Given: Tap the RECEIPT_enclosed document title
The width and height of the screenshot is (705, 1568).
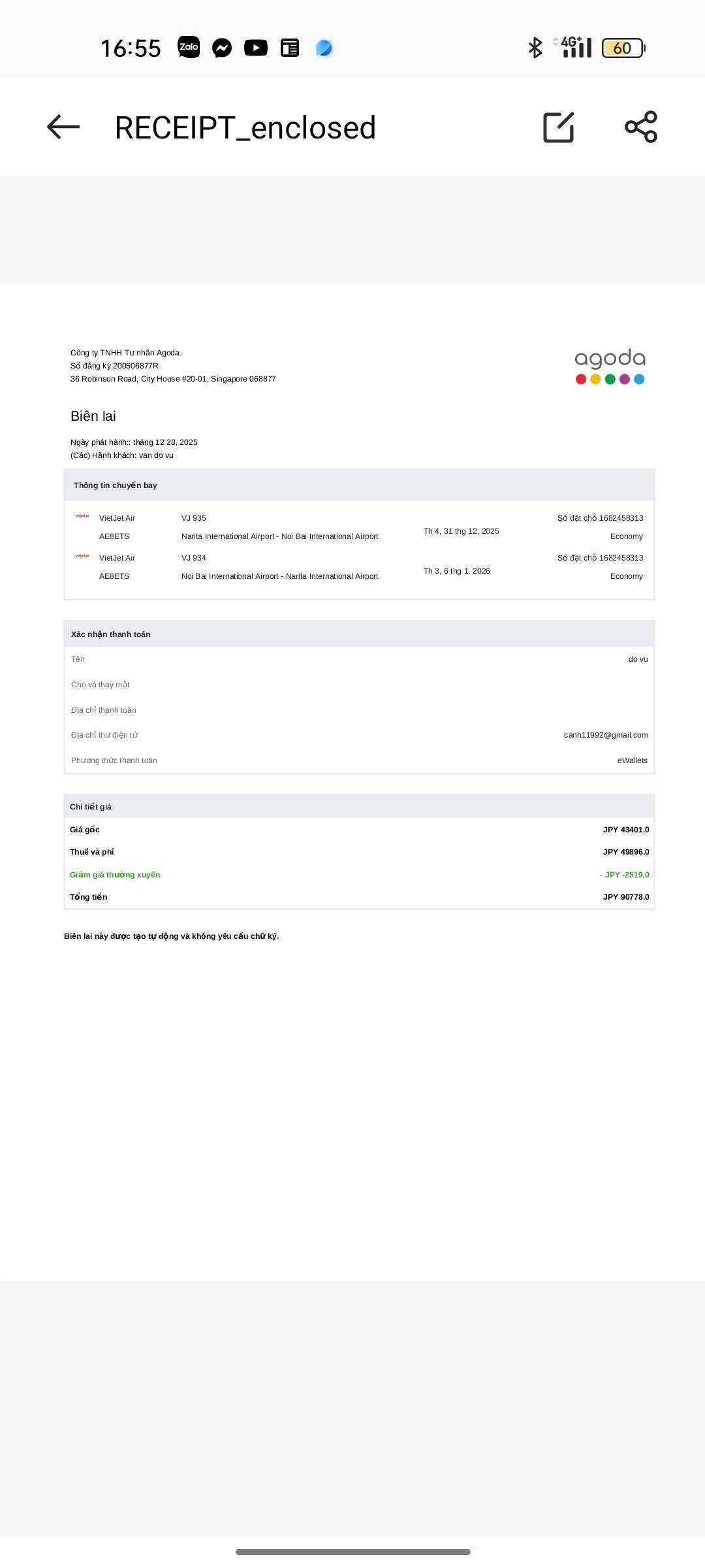Looking at the screenshot, I should [x=245, y=127].
